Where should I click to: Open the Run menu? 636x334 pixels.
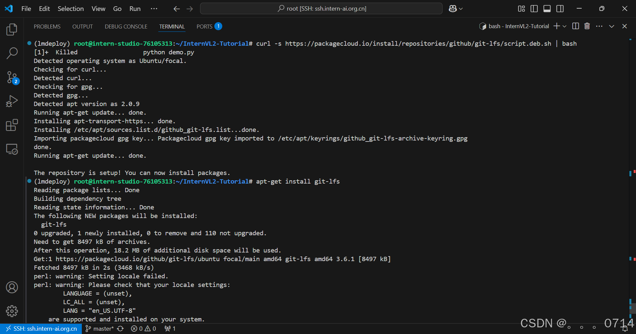coord(135,9)
